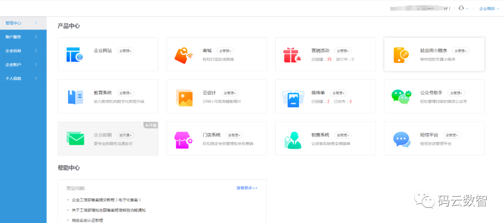Click the 公众号助手 WeChat icon
Image resolution: width=504 pixels, height=223 pixels.
tap(401, 97)
